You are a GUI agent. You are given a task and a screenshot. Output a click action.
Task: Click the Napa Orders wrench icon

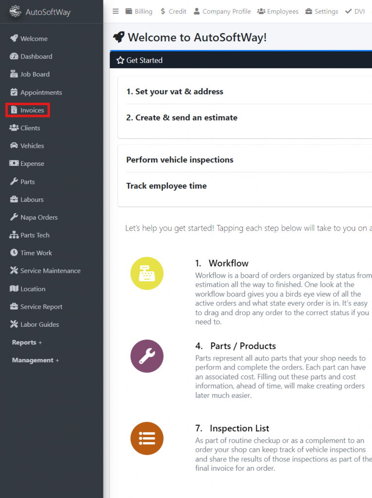(14, 217)
